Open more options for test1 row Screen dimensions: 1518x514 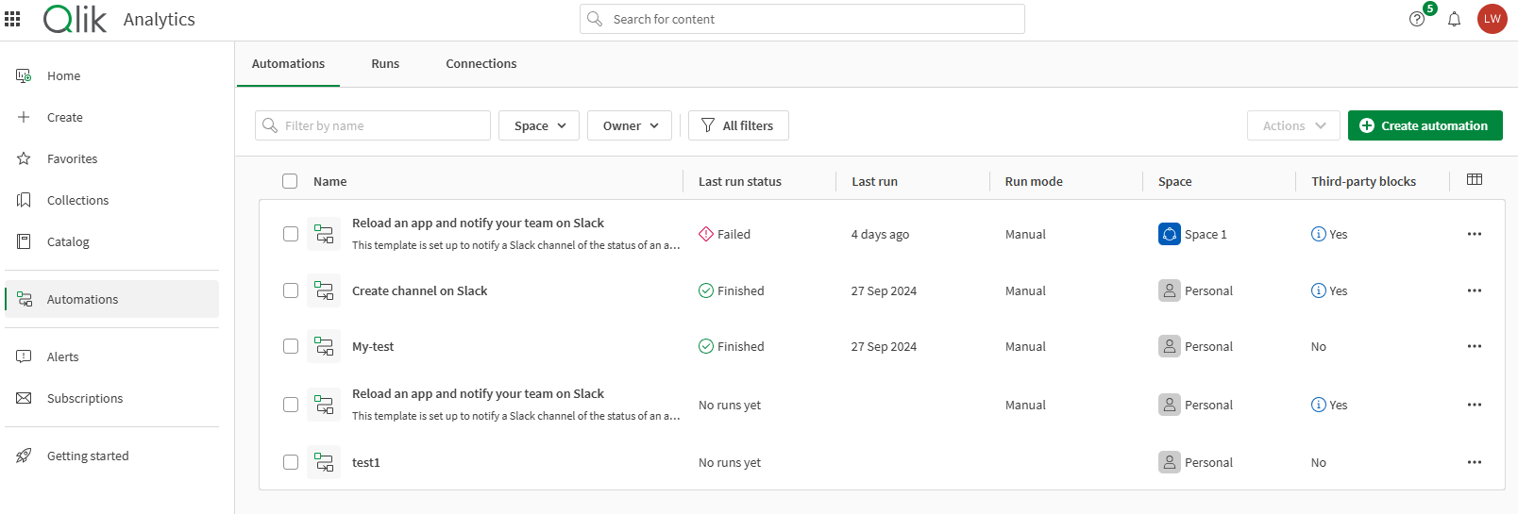coord(1474,462)
